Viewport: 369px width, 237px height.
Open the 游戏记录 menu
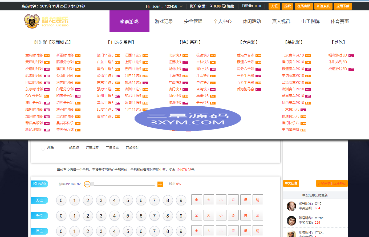tap(164, 22)
